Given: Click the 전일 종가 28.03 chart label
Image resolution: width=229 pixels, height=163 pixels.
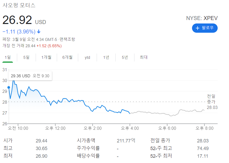Looking at the screenshot, I should (x=212, y=102).
